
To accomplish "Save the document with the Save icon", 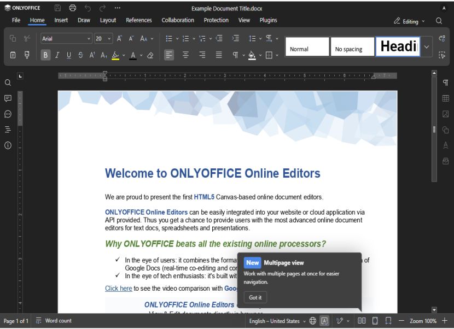I will coord(57,8).
